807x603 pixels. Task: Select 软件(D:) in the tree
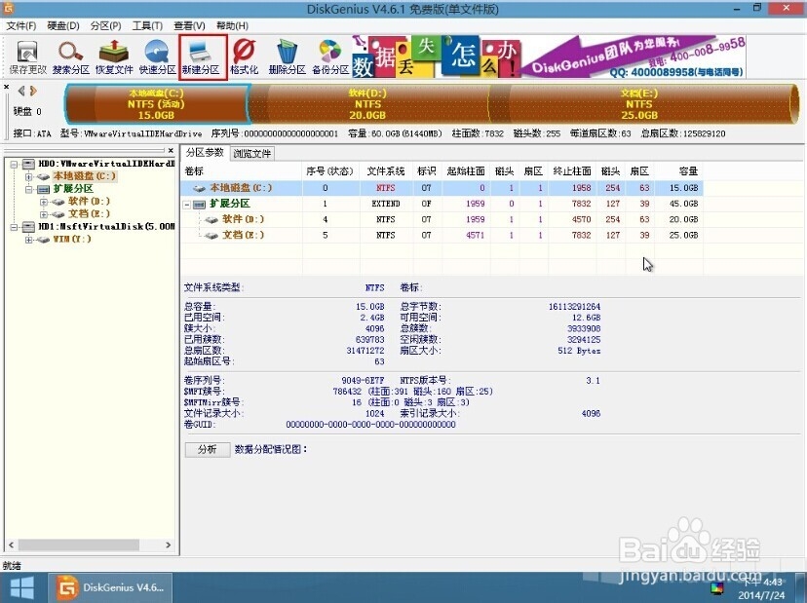(89, 202)
